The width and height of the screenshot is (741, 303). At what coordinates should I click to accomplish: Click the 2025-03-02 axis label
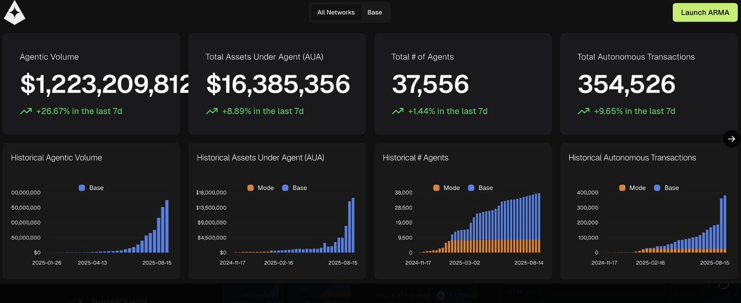point(464,262)
